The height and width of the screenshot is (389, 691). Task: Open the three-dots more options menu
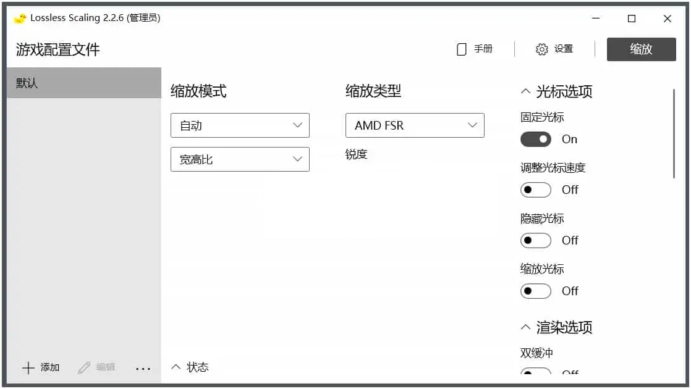[143, 369]
